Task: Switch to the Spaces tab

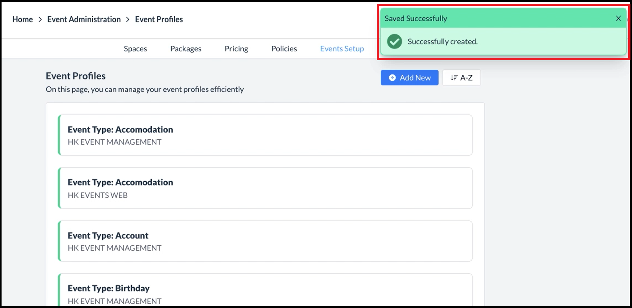Action: 135,49
